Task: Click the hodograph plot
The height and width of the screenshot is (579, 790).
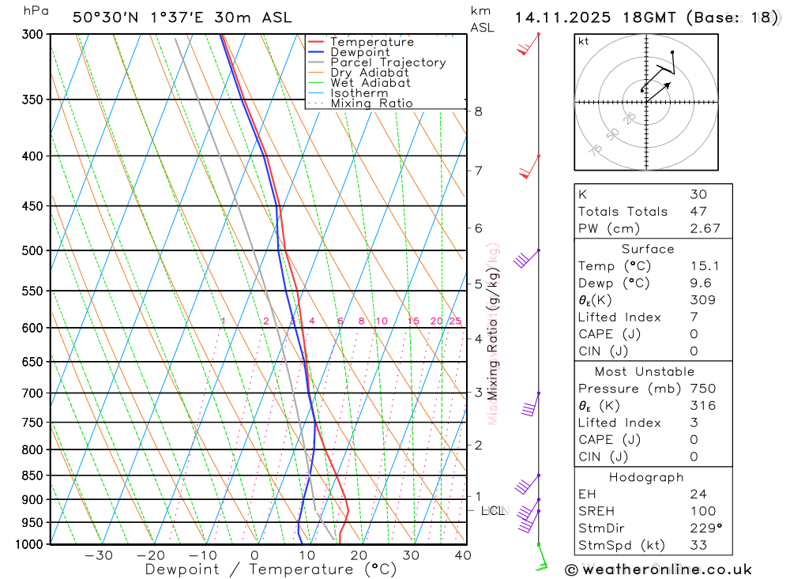Action: (646, 103)
